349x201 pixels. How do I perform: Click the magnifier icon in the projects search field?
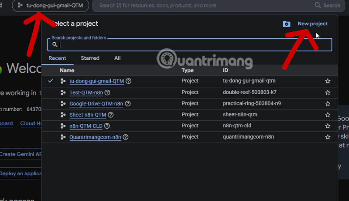click(x=55, y=44)
